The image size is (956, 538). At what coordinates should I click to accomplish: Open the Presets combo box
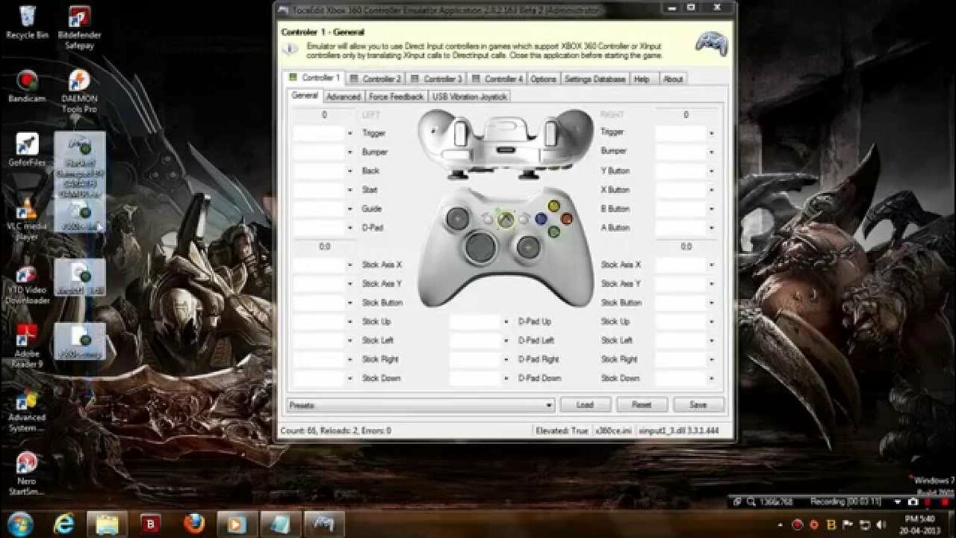tap(421, 405)
